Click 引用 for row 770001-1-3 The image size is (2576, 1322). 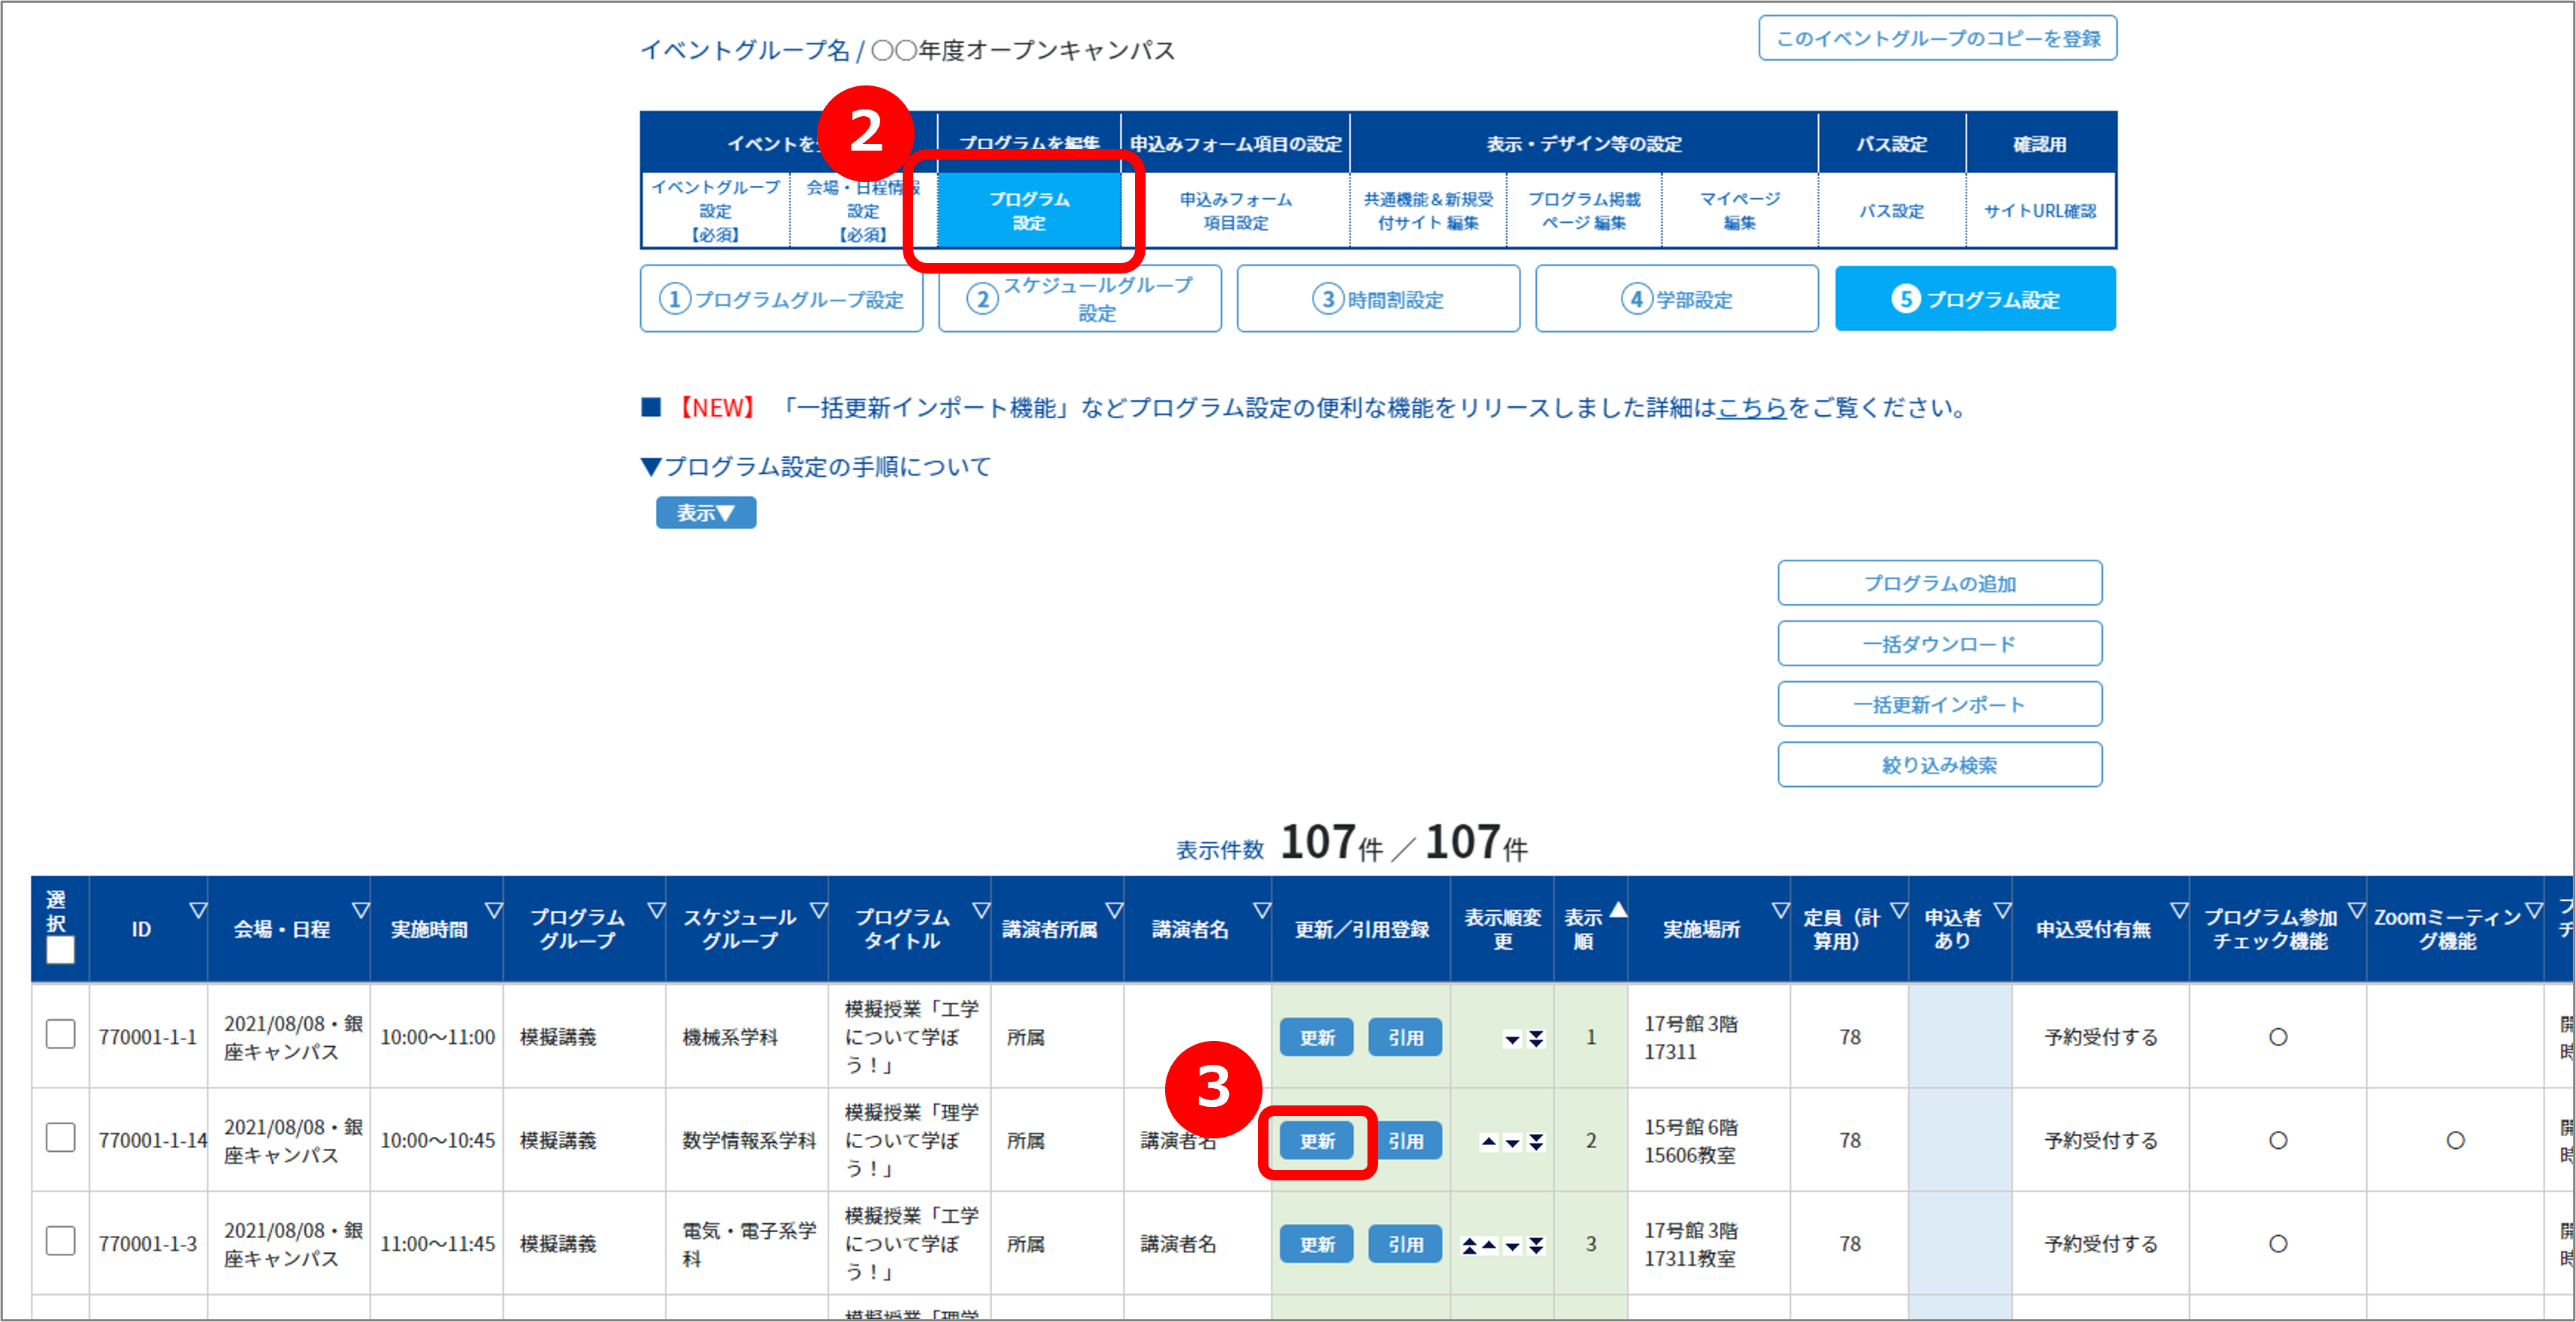1405,1244
